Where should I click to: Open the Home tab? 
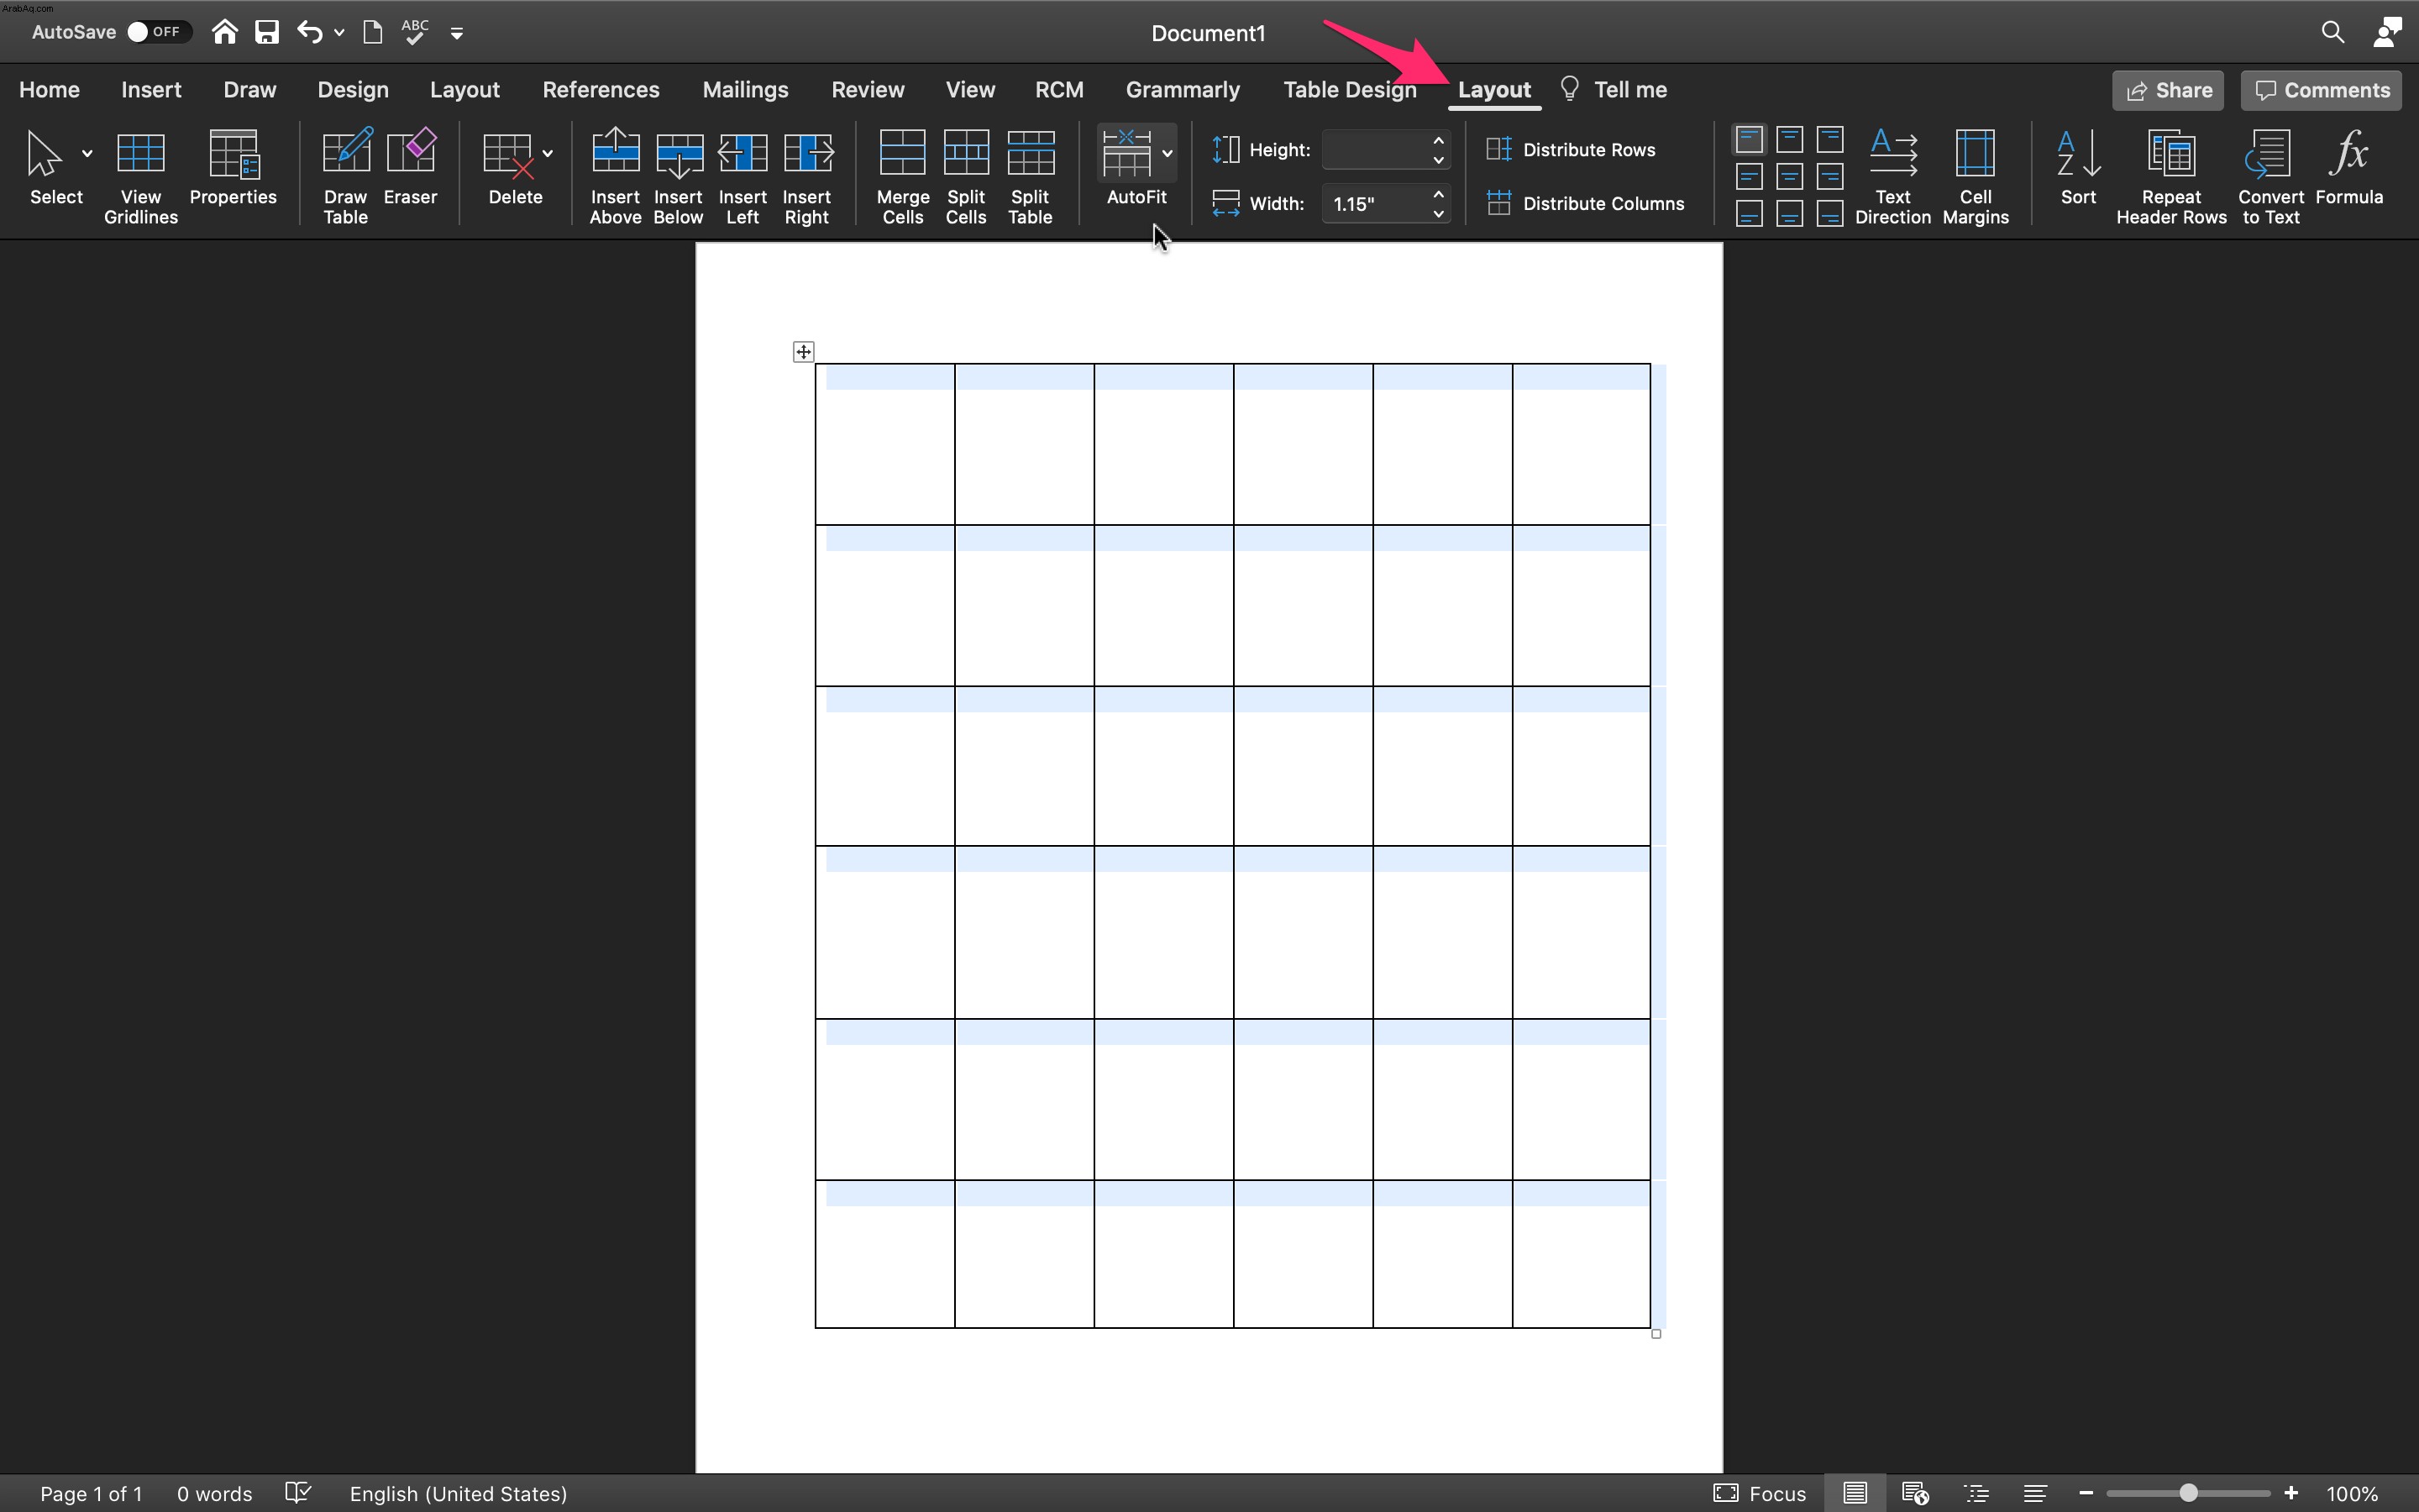click(49, 90)
